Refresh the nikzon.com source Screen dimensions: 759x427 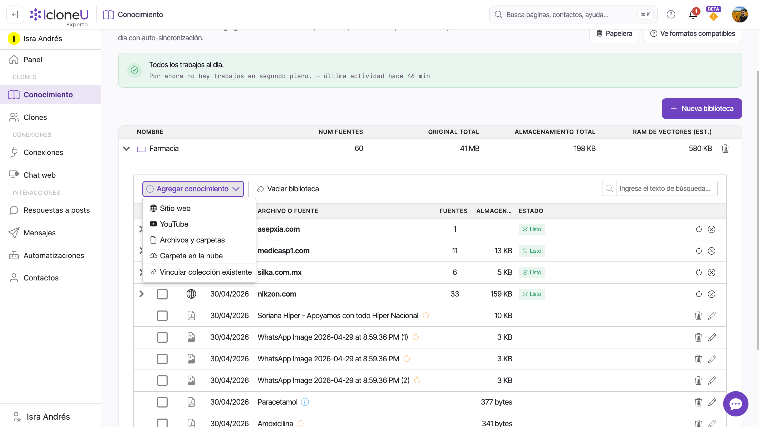click(x=699, y=294)
